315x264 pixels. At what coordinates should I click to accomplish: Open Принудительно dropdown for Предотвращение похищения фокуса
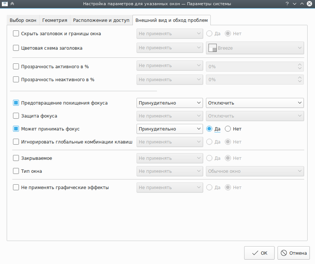(x=170, y=103)
